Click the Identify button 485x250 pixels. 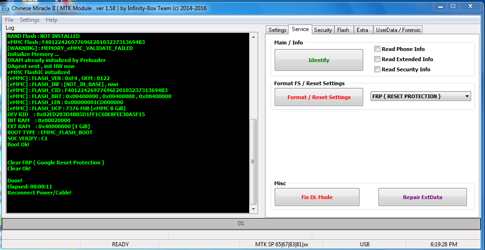click(319, 60)
